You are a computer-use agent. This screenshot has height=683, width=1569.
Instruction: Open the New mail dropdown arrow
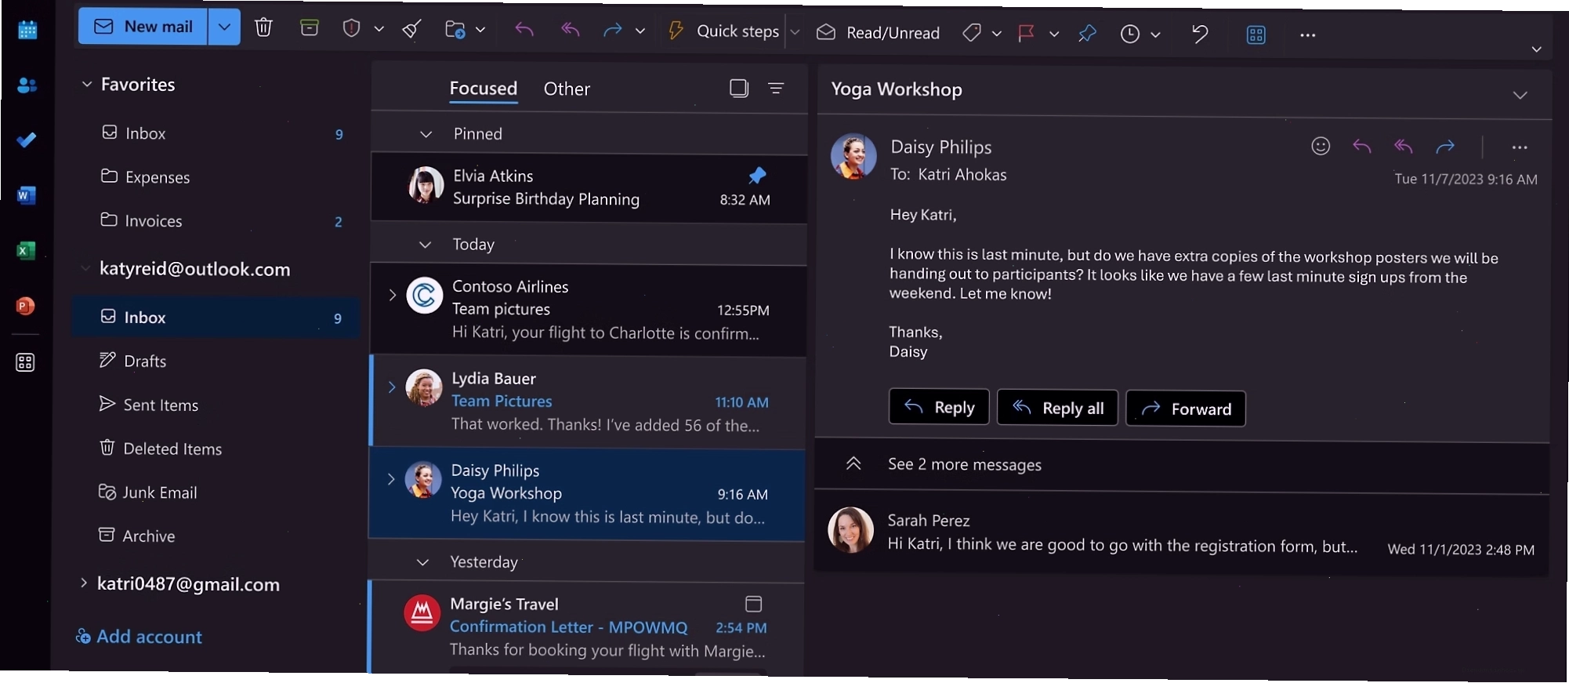(x=224, y=27)
